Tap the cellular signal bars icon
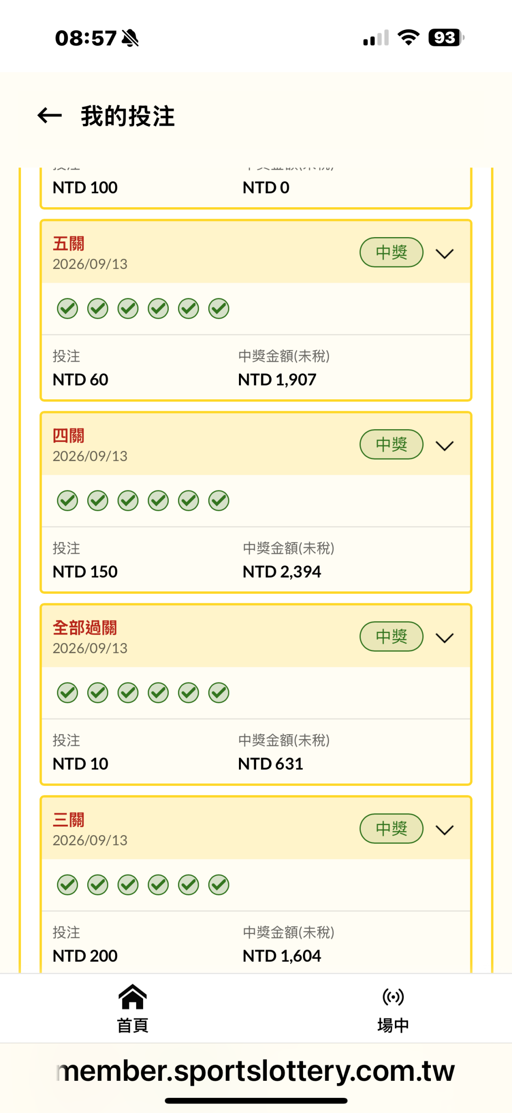The width and height of the screenshot is (512, 1113). (x=376, y=38)
